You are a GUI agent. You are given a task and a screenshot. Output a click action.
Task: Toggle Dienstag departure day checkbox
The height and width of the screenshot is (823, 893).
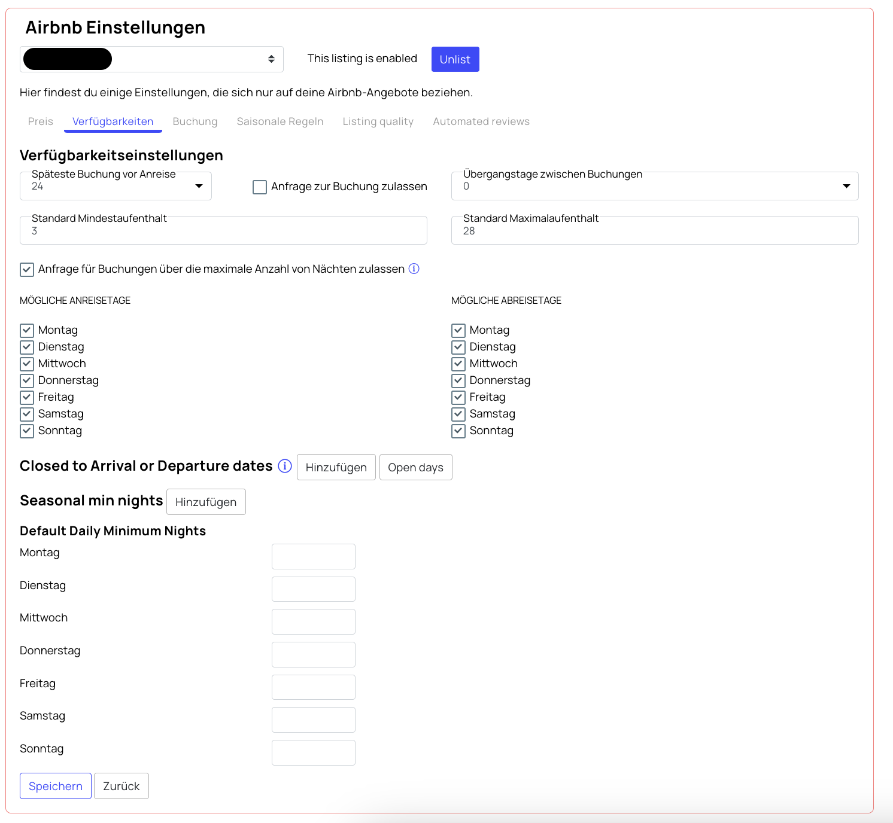point(458,347)
